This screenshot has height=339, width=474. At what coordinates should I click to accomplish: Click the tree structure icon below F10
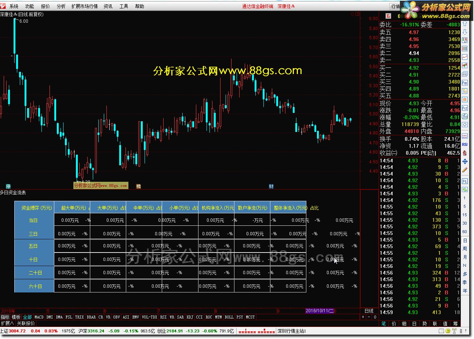tap(465, 91)
